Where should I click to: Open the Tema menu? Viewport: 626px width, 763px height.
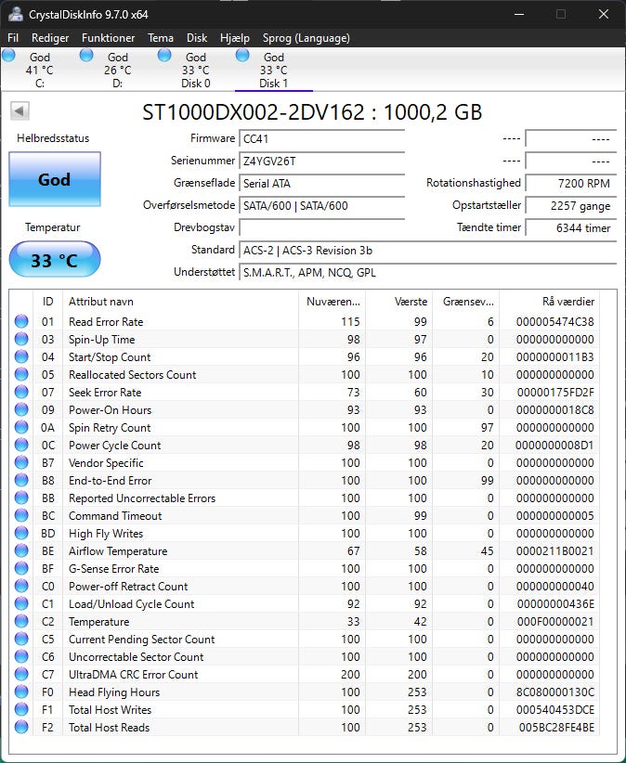tap(161, 38)
